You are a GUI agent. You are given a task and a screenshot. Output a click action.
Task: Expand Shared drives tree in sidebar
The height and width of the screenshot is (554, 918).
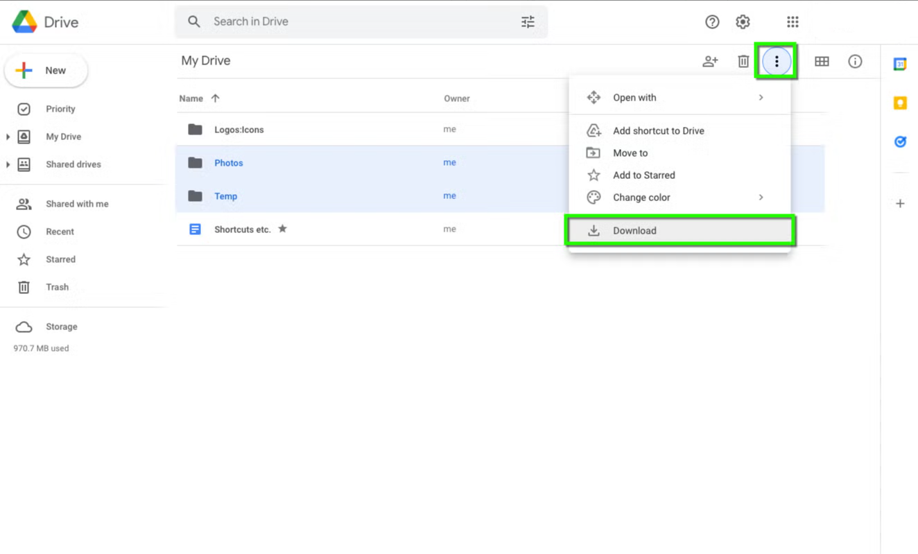coord(8,164)
